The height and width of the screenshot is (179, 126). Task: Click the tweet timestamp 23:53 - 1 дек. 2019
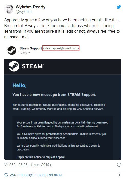point(35,165)
